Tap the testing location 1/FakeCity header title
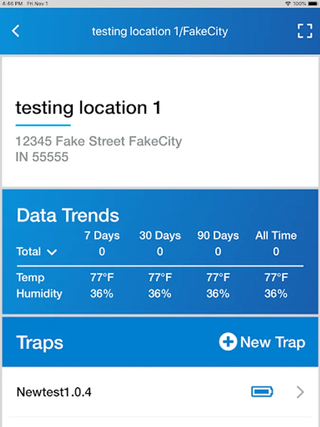This screenshot has height=427, width=320. tap(160, 32)
